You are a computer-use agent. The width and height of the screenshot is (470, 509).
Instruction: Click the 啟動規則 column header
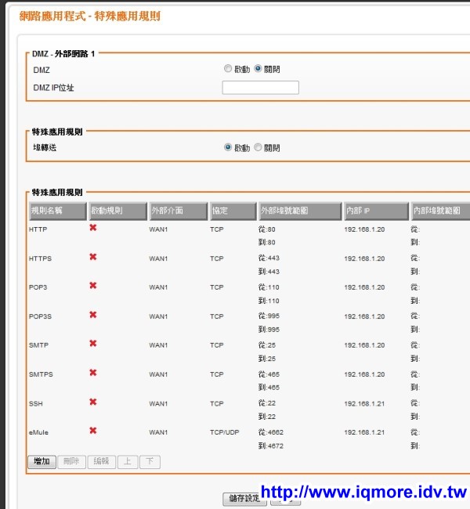118,211
